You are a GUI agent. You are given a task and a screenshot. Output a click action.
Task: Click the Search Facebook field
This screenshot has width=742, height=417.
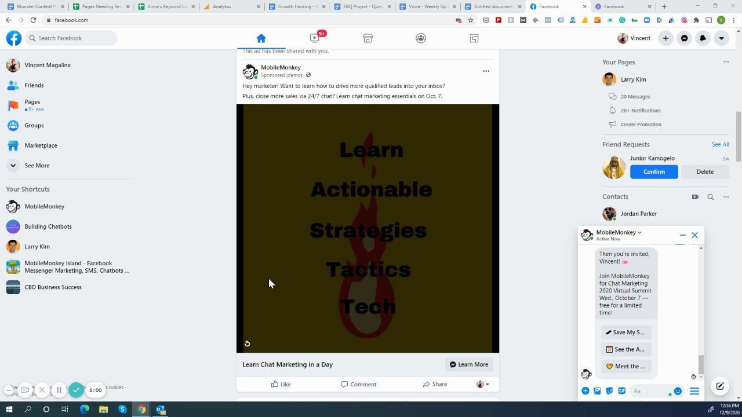point(71,38)
